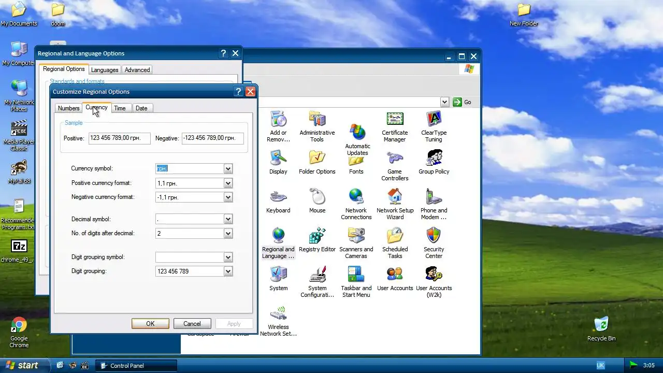The width and height of the screenshot is (663, 373).
Task: Open Network Setup Wizard icon
Action: (x=395, y=204)
